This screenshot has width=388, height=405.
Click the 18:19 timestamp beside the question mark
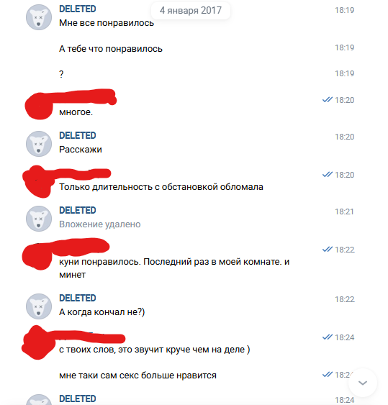(x=344, y=73)
